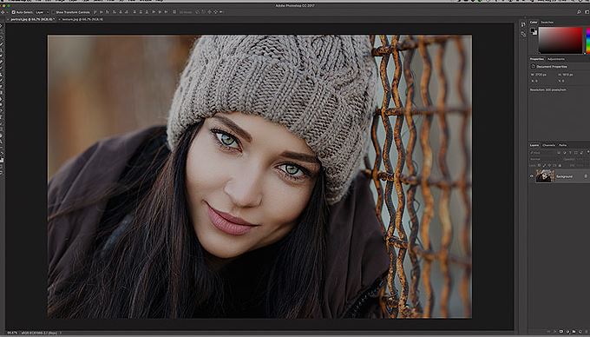Open the History panel icon in collapsed dock

(523, 24)
